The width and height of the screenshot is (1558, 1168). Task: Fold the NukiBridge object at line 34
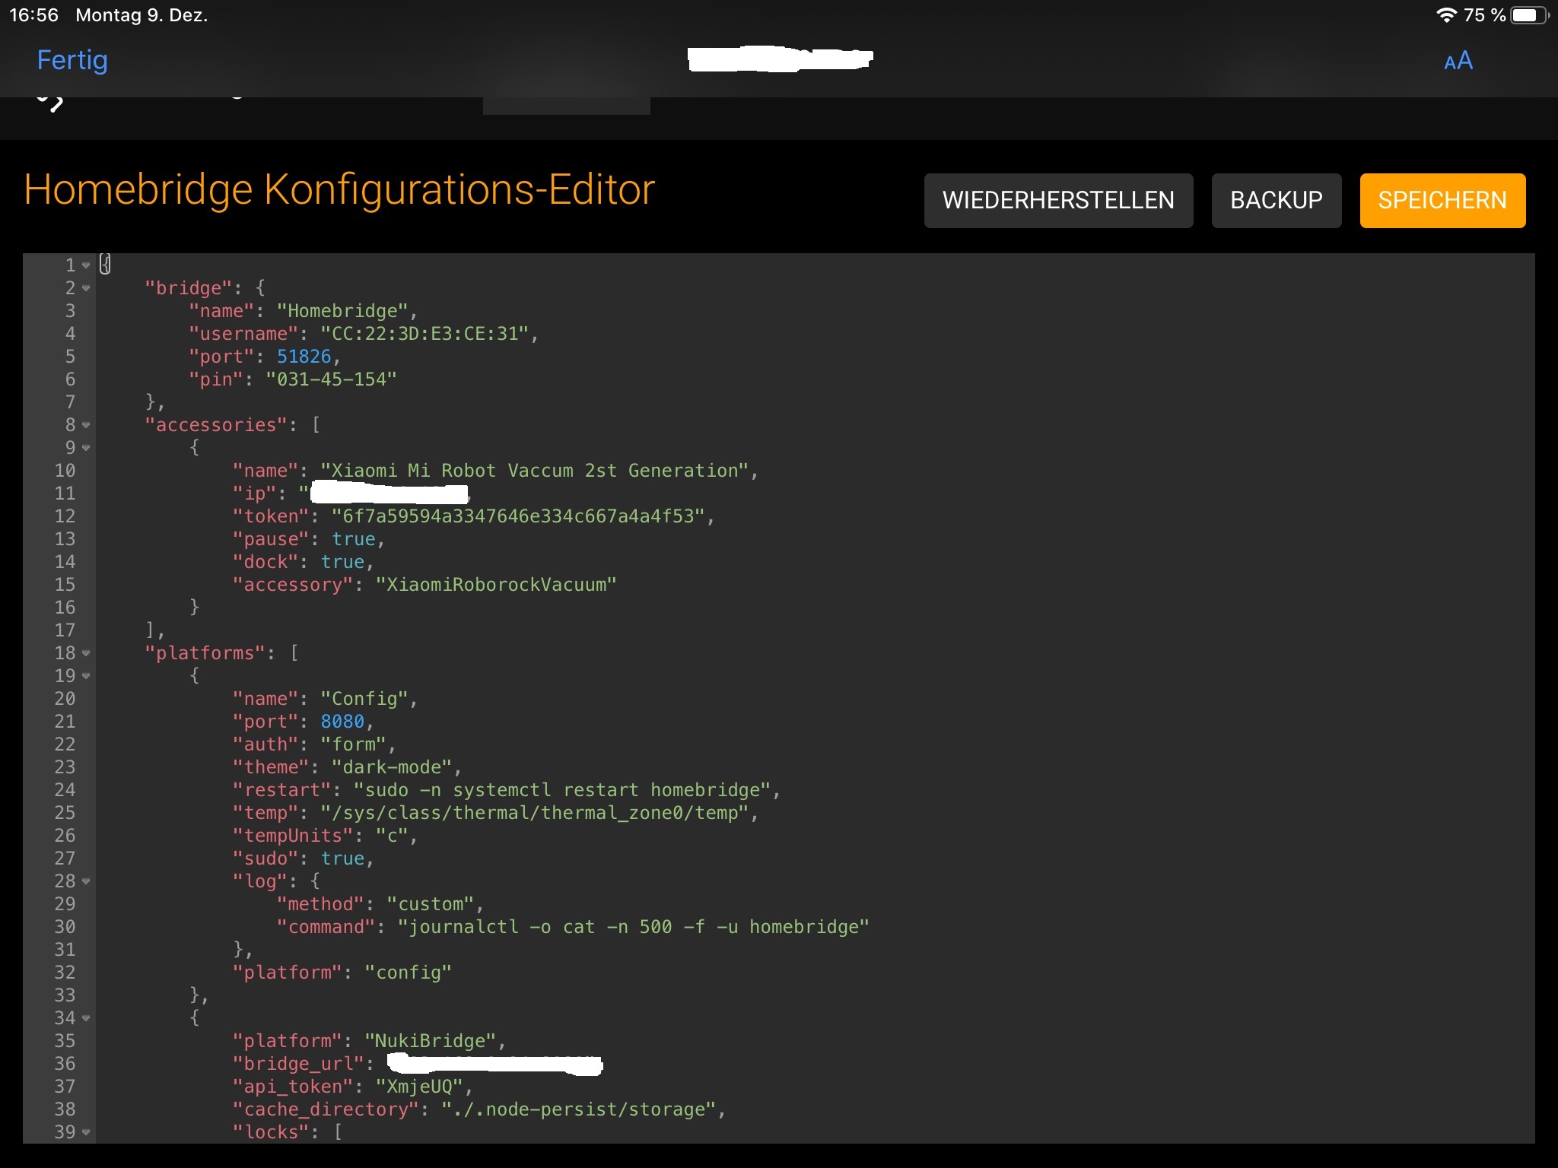pyautogui.click(x=86, y=1018)
